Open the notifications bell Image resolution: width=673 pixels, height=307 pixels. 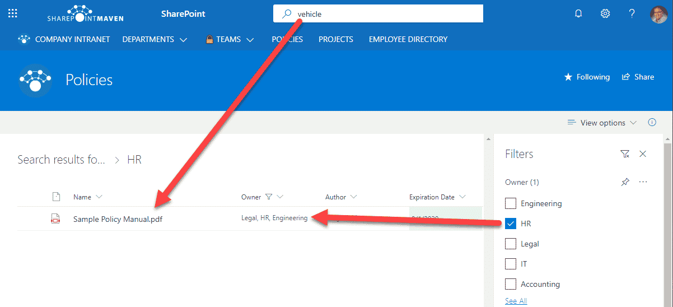click(x=579, y=13)
